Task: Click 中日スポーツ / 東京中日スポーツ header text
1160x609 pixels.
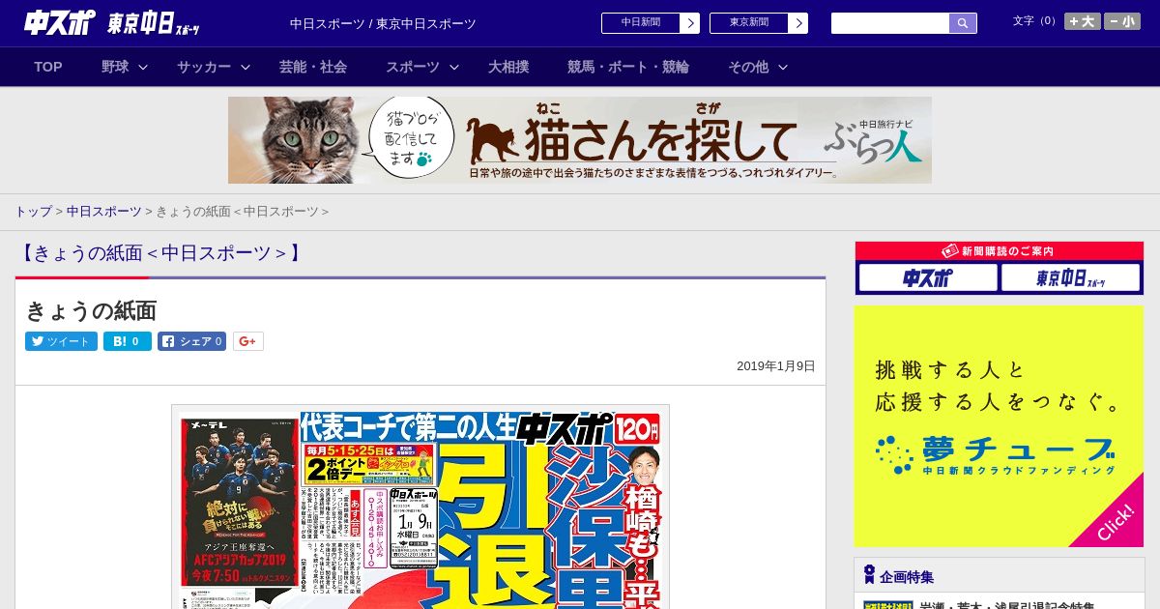Action: pos(383,23)
